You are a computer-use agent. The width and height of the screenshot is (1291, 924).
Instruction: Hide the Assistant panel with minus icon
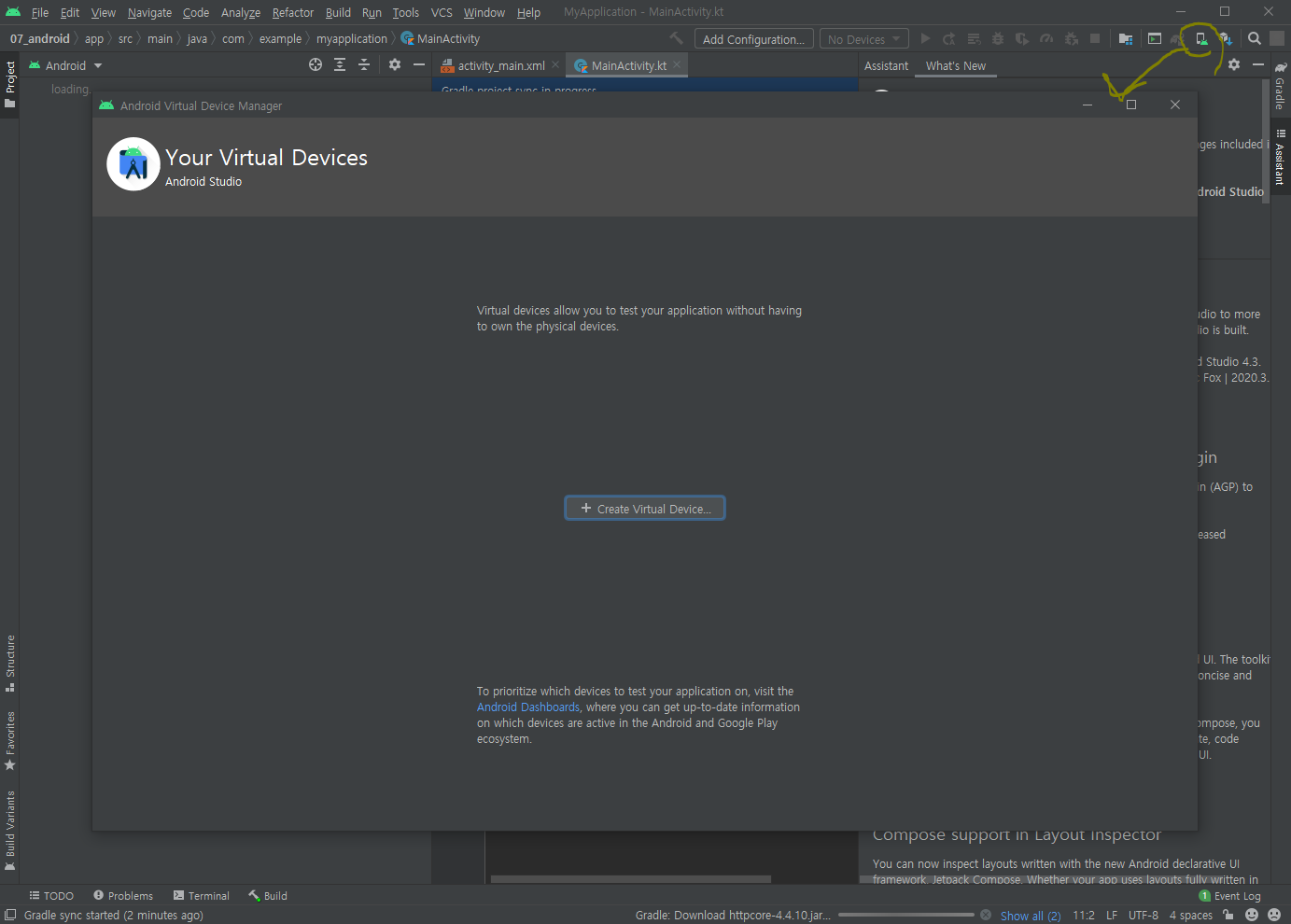pyautogui.click(x=1258, y=64)
